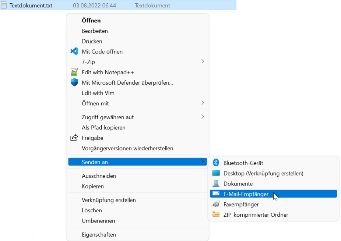This screenshot has width=341, height=241.
Task: Click the Notepad++ icon to edit file
Action: [74, 72]
